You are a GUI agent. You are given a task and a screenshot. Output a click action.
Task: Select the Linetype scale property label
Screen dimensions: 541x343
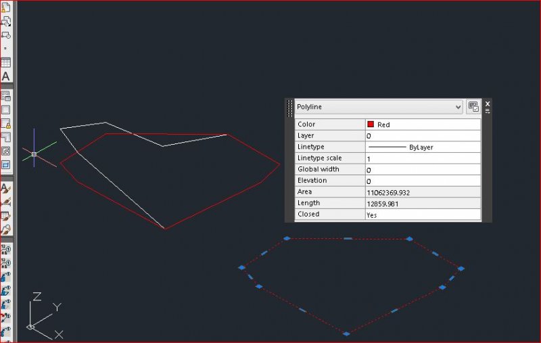coord(319,158)
